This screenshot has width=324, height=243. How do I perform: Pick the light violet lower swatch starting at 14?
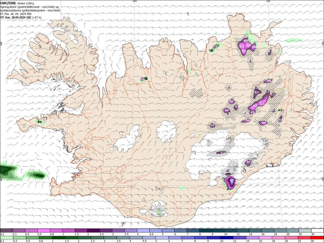tap(253, 238)
